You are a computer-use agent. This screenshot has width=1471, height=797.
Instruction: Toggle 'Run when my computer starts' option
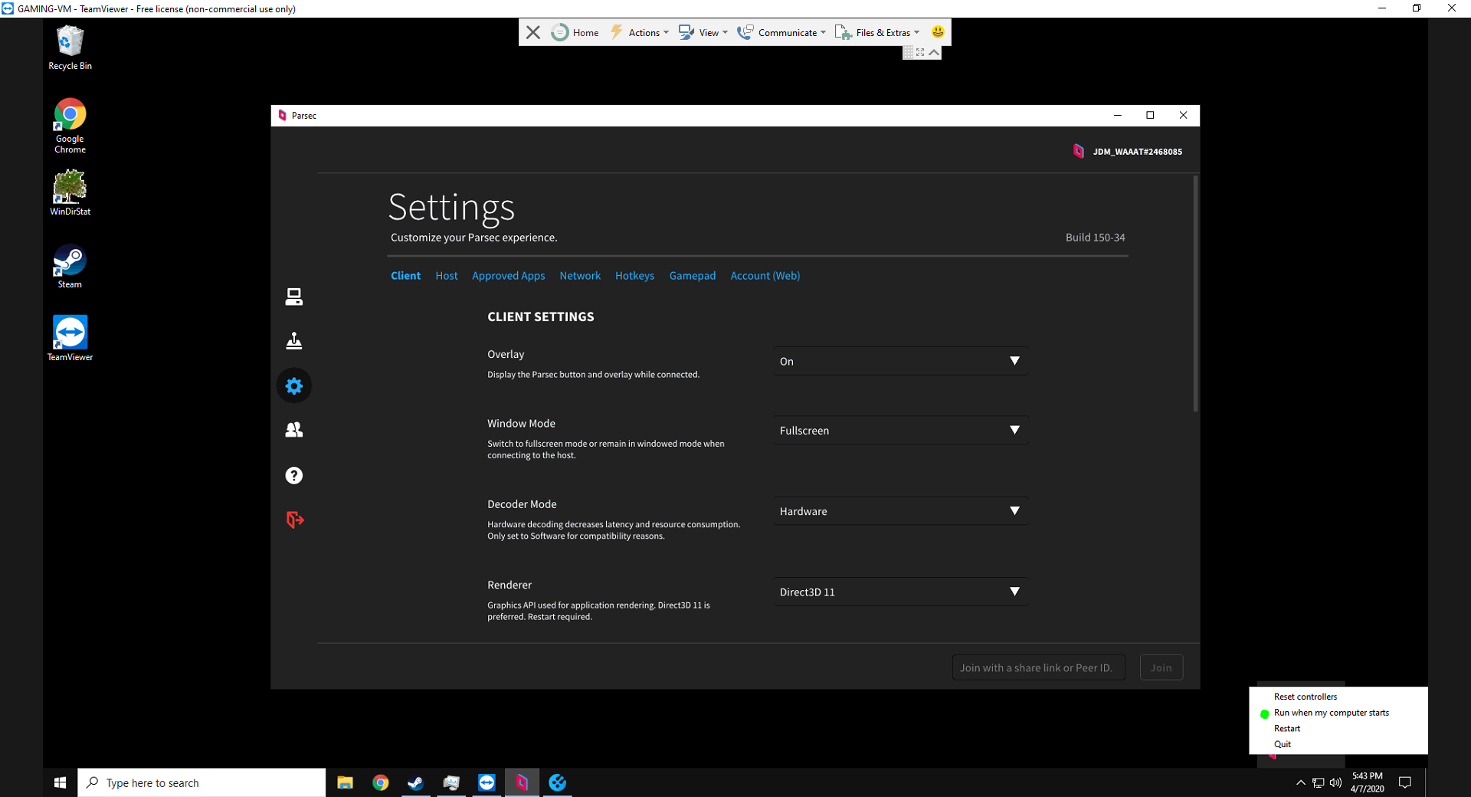click(1332, 713)
